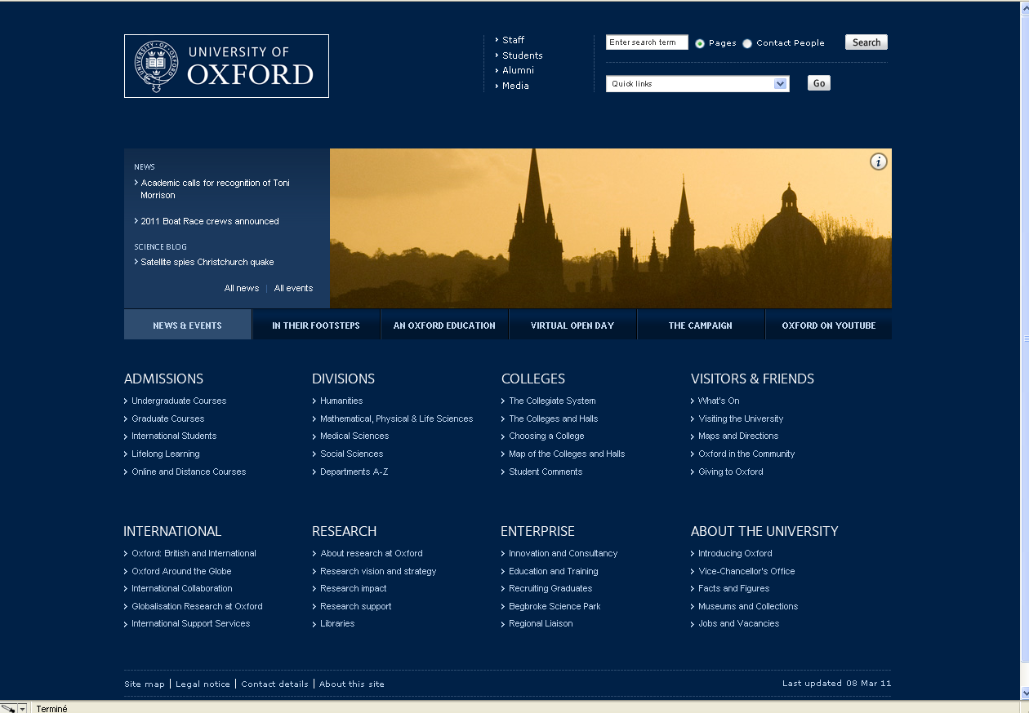Click the All news link
This screenshot has width=1029, height=713.
coord(242,288)
